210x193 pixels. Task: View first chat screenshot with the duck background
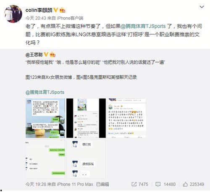(x=45, y=118)
